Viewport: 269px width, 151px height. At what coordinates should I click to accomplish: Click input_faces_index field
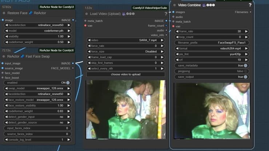[37, 128]
